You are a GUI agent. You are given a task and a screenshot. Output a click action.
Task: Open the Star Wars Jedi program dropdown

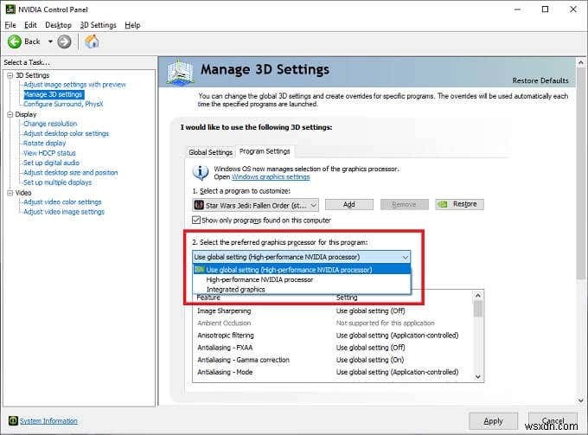click(255, 205)
